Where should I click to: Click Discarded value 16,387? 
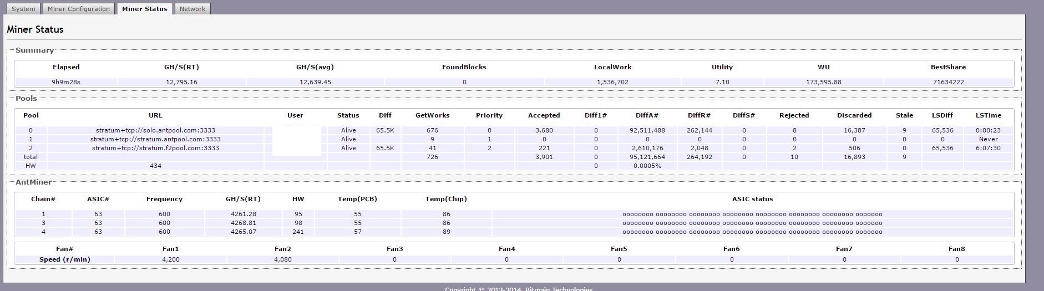854,130
